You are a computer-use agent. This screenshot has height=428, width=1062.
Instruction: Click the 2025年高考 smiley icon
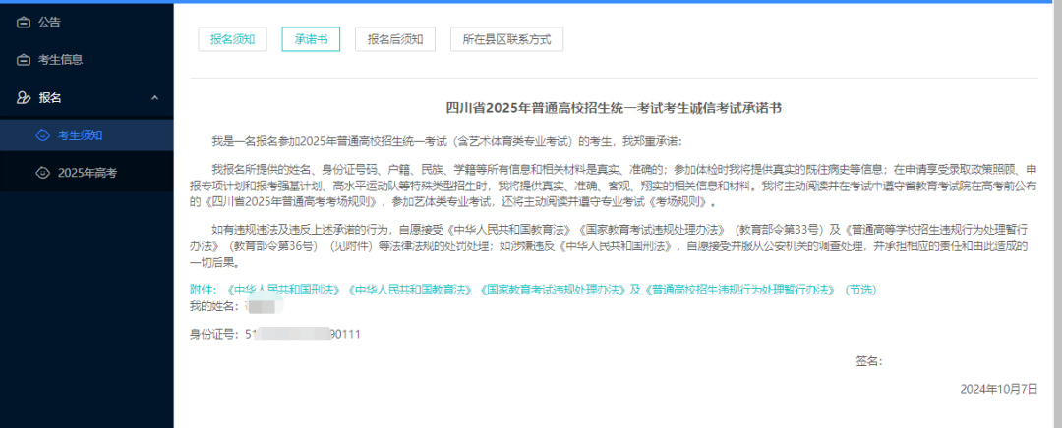click(42, 173)
